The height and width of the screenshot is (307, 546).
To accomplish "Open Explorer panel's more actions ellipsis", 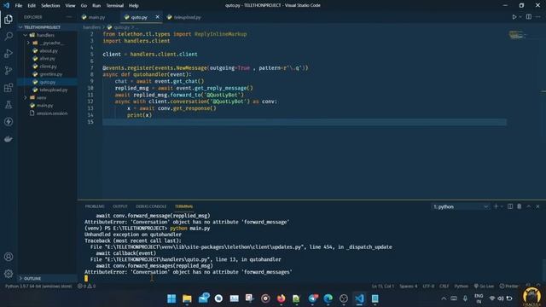I will [x=69, y=17].
